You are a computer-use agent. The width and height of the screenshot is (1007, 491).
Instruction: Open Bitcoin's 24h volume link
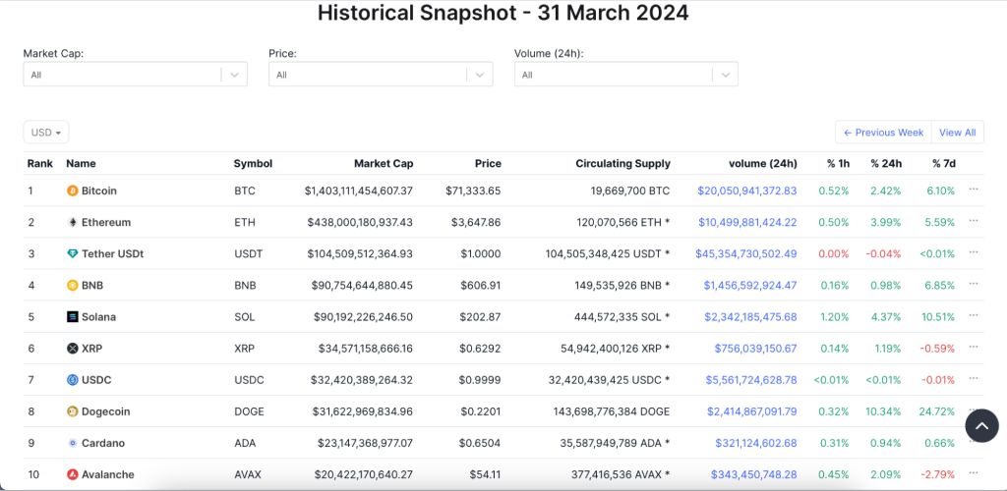coord(746,191)
